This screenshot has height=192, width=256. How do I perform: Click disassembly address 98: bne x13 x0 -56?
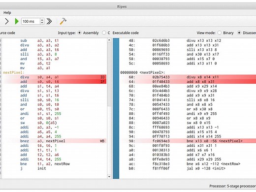(188, 141)
